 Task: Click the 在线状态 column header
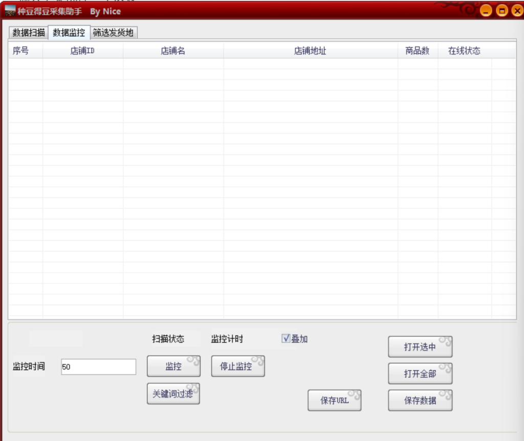pos(464,51)
